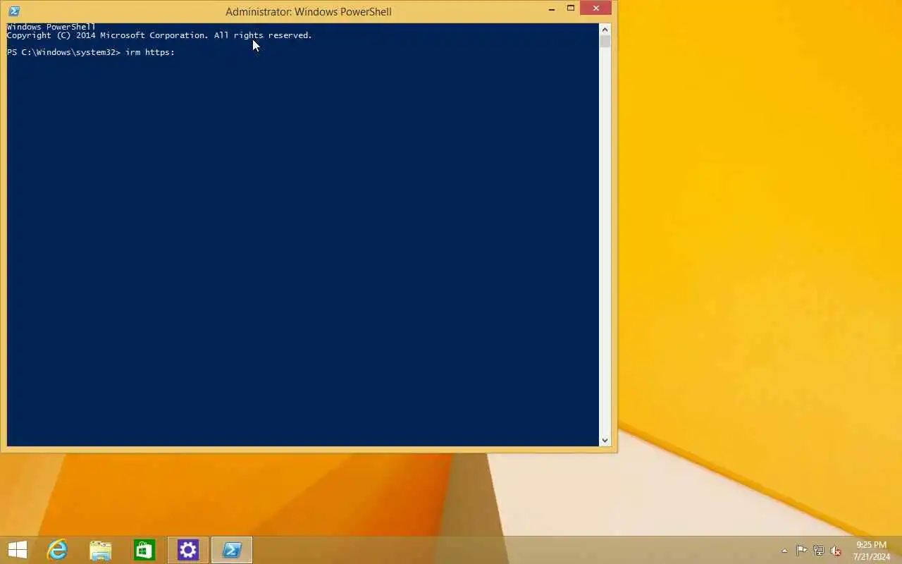Open File Explorer from the taskbar
Viewport: 902px width, 564px height.
[x=101, y=550]
